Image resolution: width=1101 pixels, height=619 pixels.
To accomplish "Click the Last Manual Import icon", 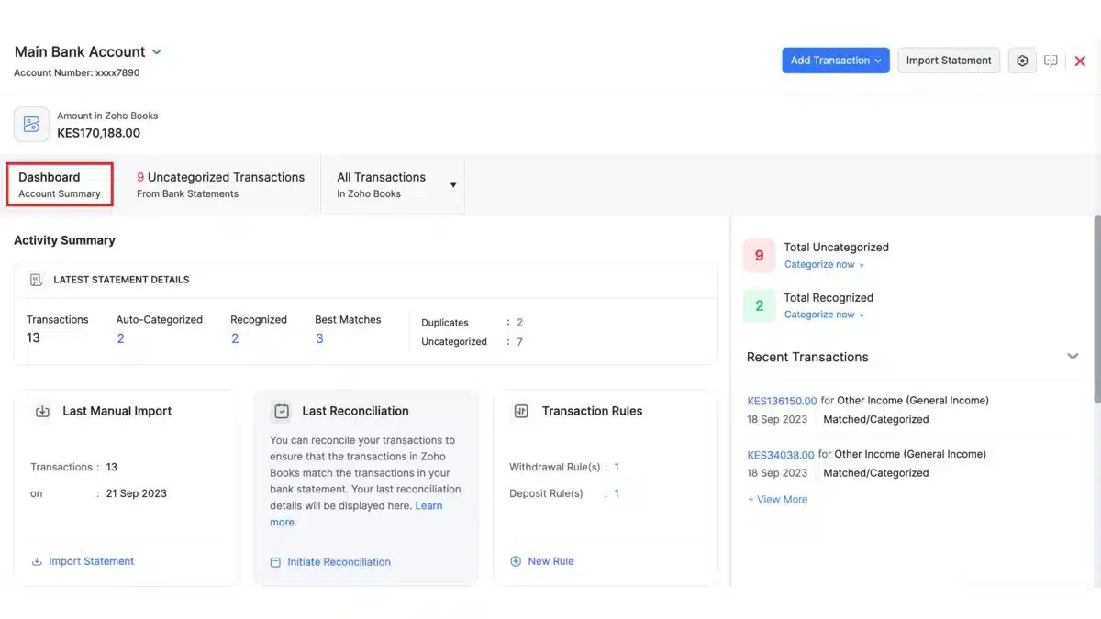I will tap(42, 411).
